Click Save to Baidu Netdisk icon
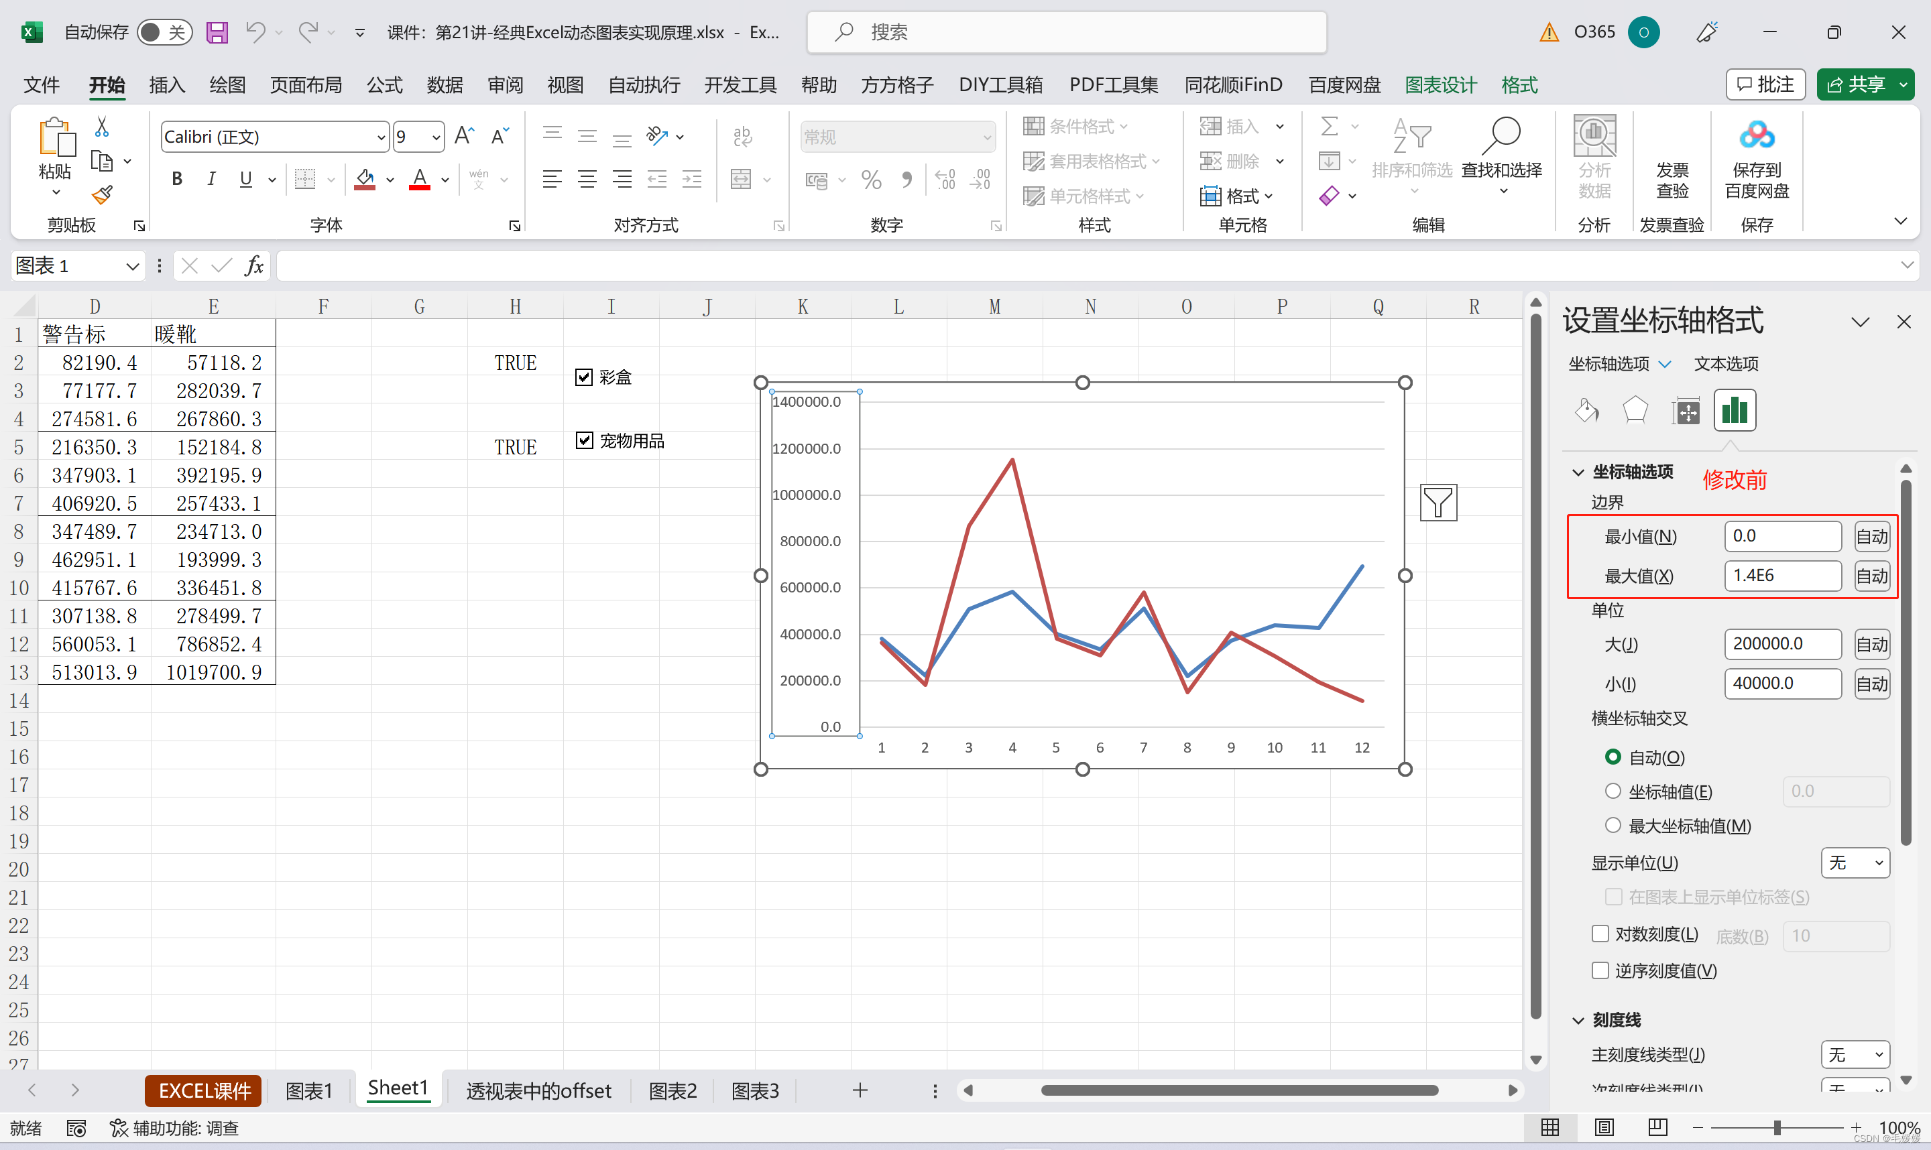 tap(1757, 158)
